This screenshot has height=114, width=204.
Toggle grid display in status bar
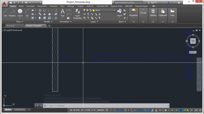pos(107,110)
